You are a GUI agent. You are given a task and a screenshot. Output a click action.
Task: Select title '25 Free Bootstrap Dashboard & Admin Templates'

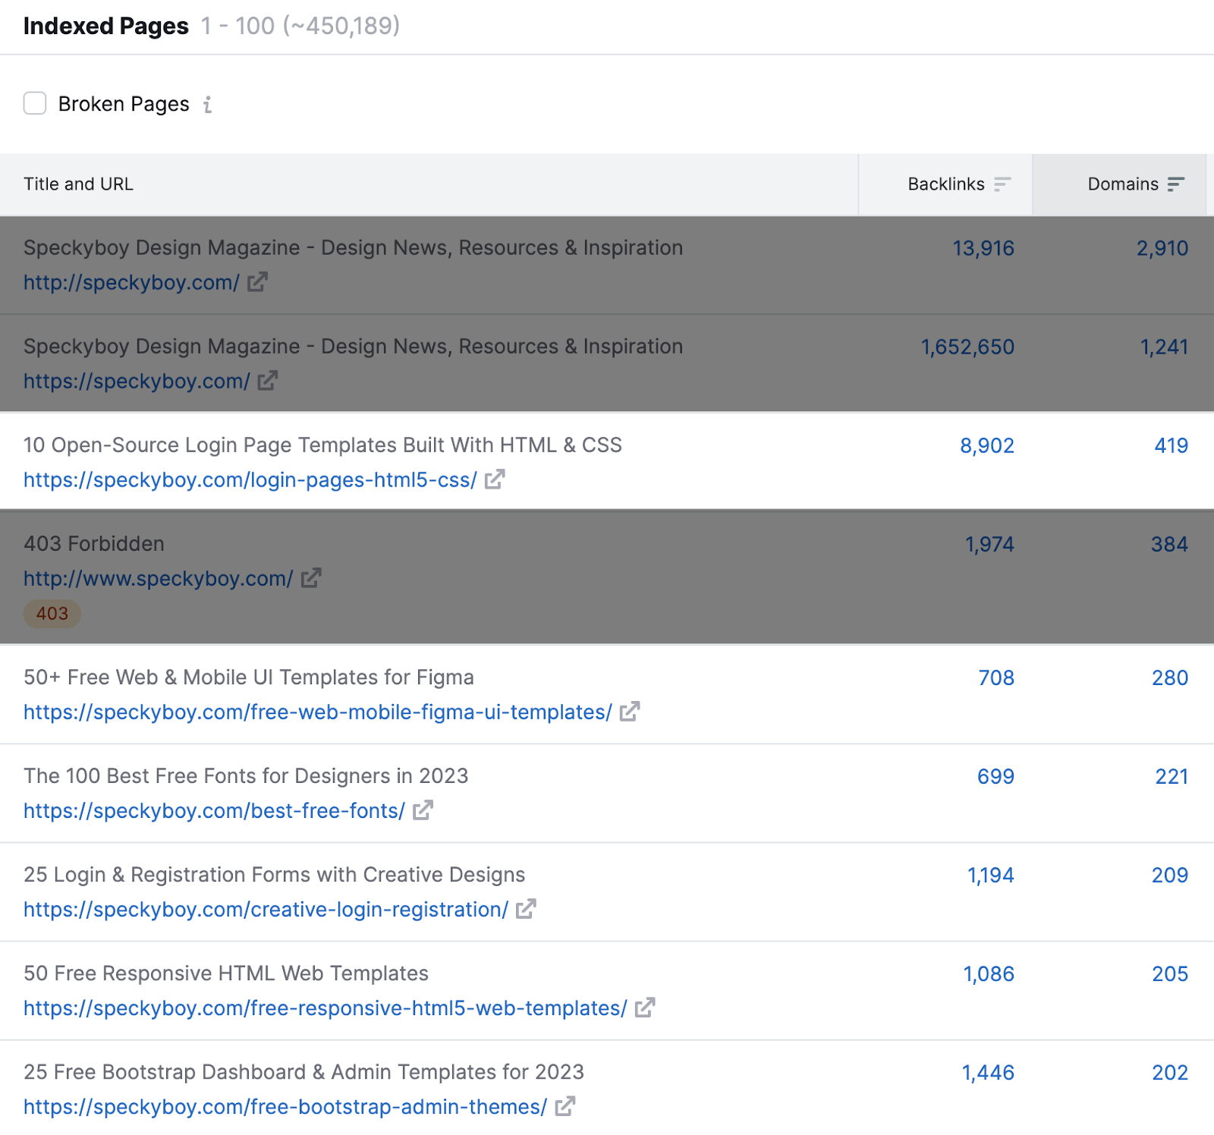point(303,1072)
